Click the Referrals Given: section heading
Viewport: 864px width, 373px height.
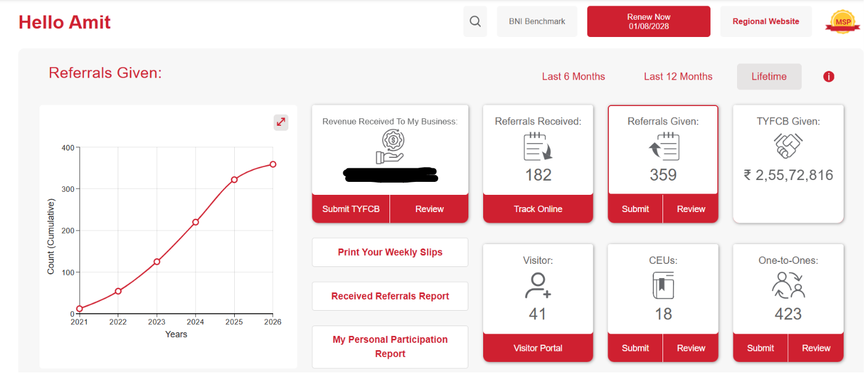pos(105,73)
